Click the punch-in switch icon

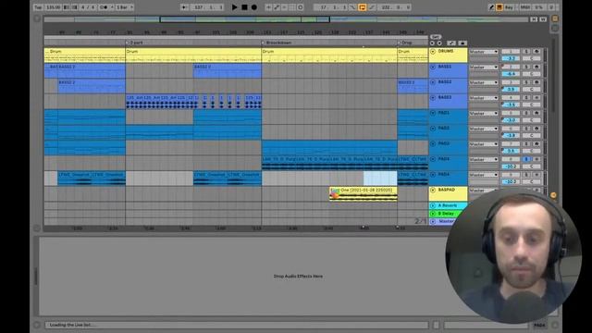[352, 7]
